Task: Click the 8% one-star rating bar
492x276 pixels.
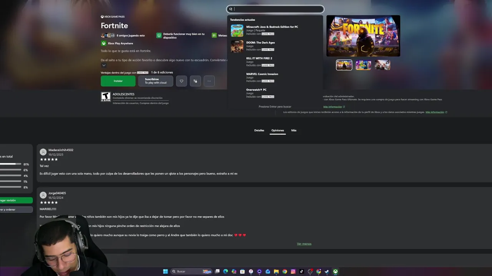Action: pos(10,187)
